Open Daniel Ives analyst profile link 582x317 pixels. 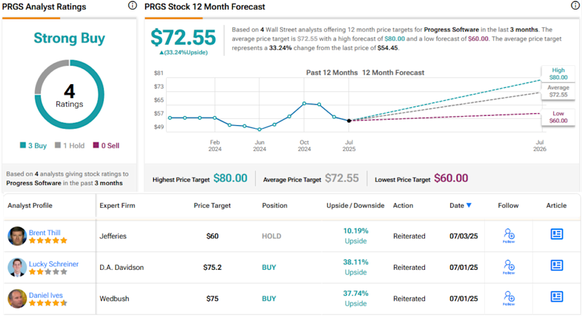tap(46, 295)
